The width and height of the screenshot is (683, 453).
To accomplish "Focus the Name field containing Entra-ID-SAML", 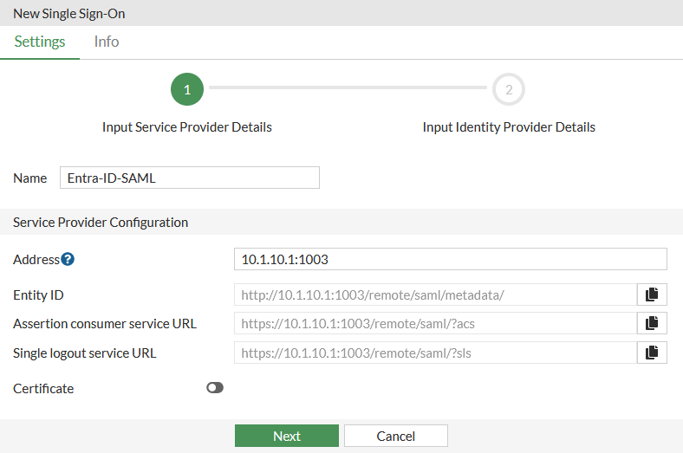I will tap(189, 178).
